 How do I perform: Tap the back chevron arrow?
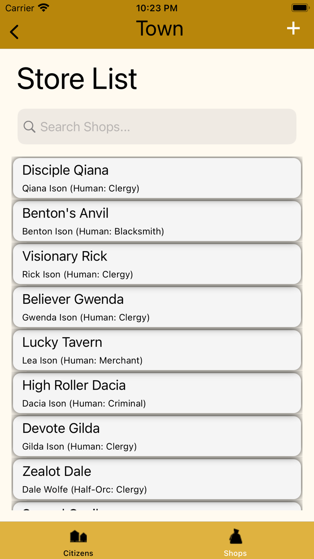click(14, 32)
